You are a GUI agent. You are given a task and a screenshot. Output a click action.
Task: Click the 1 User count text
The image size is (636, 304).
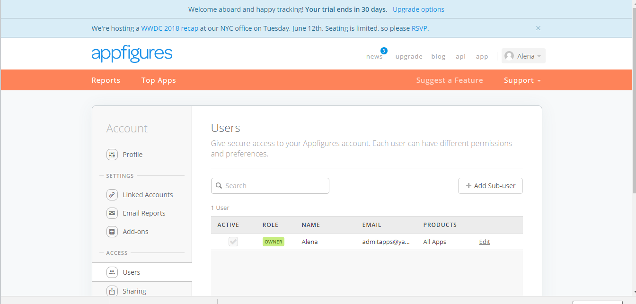click(x=220, y=208)
